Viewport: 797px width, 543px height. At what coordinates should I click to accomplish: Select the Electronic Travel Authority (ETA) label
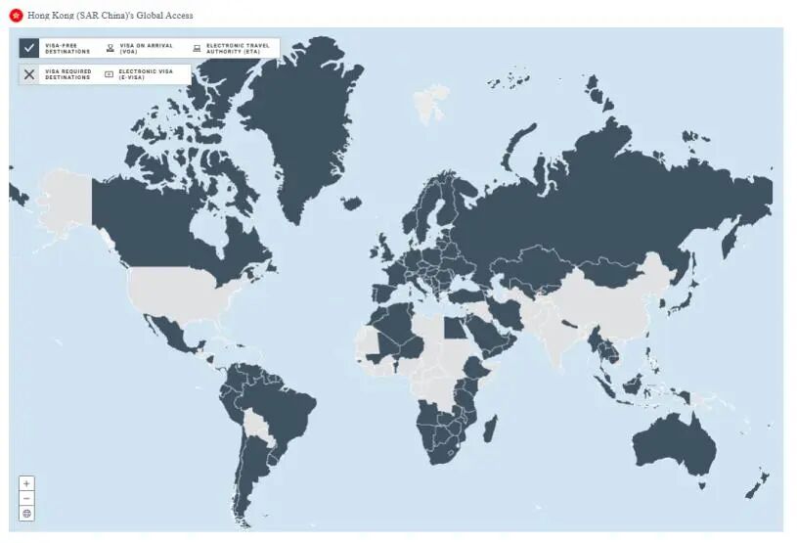tap(238, 48)
